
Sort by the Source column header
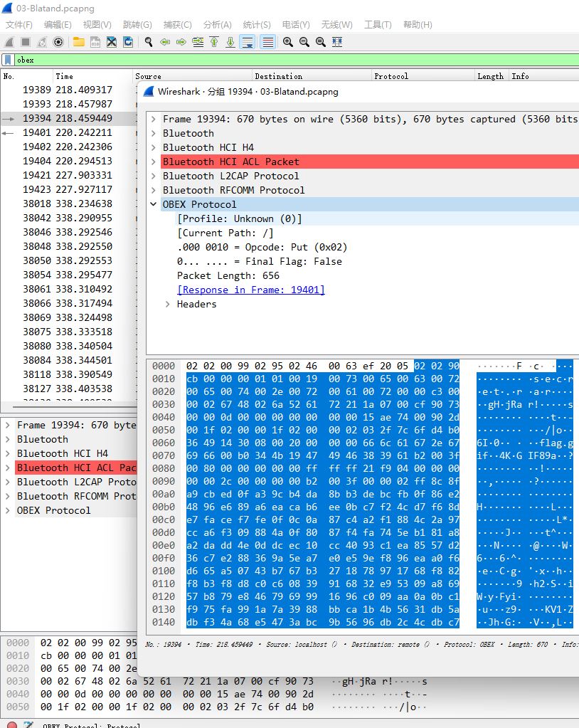click(x=193, y=76)
